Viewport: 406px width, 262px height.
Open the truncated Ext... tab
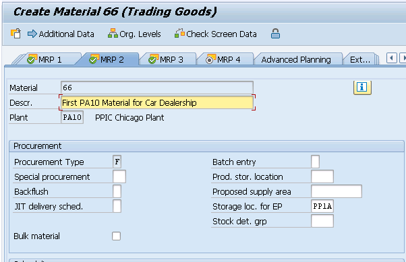click(360, 59)
